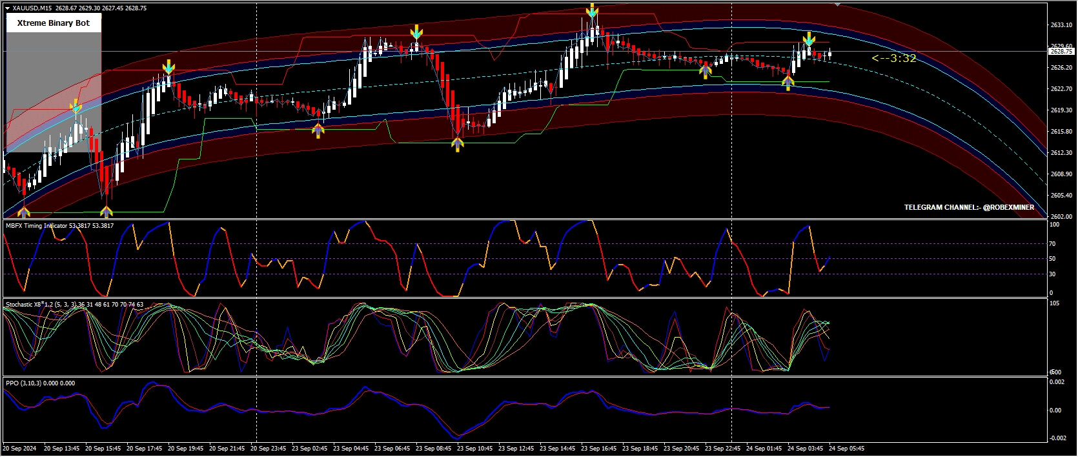Grab the chart shift triangle on the top border

pyautogui.click(x=837, y=5)
